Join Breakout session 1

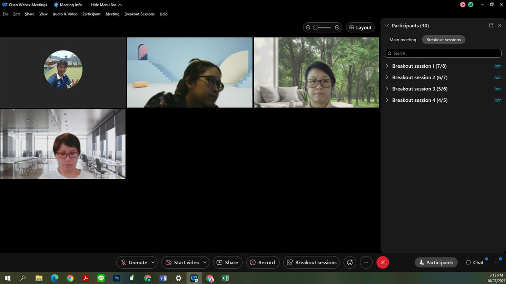[x=498, y=66]
